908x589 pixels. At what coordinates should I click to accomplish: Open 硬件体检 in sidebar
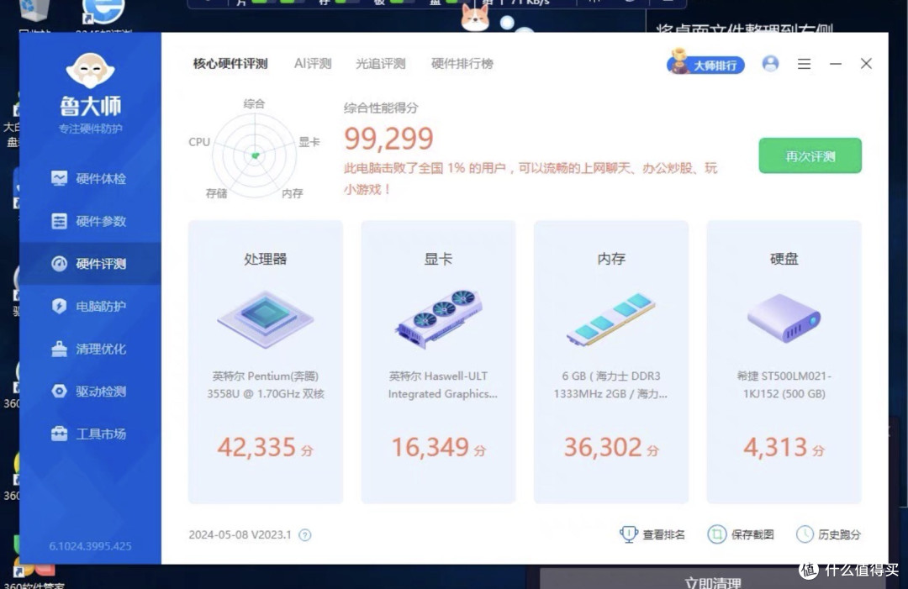pos(90,178)
